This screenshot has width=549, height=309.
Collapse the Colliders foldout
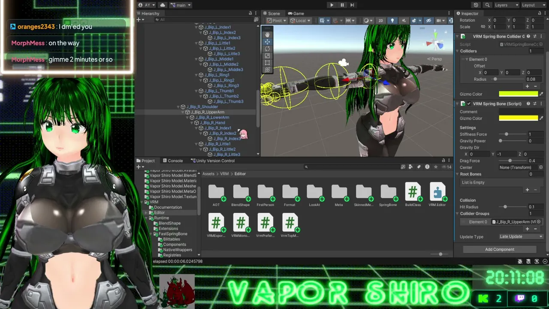(x=458, y=51)
